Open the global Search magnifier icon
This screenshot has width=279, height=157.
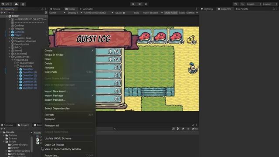click(x=242, y=4)
